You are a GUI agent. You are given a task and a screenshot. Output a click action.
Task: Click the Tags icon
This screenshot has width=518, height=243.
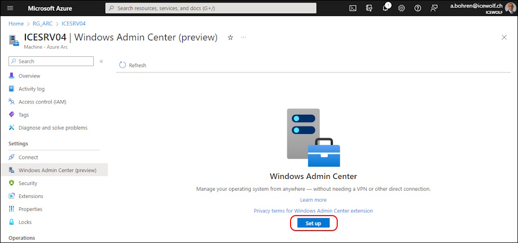click(x=12, y=114)
